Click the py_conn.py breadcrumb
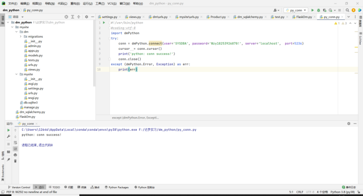 (x=33, y=10)
